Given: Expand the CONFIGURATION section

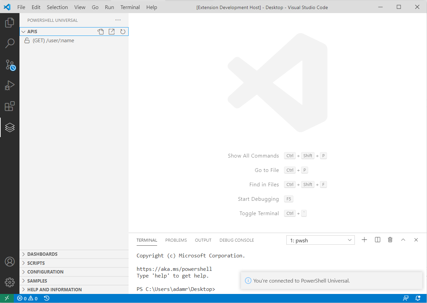Looking at the screenshot, I should [x=74, y=272].
